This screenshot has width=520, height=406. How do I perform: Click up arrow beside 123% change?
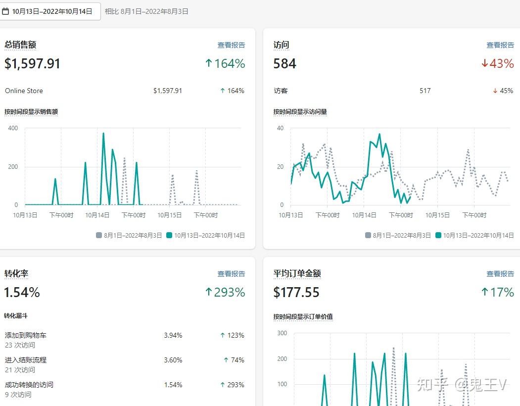tap(223, 335)
